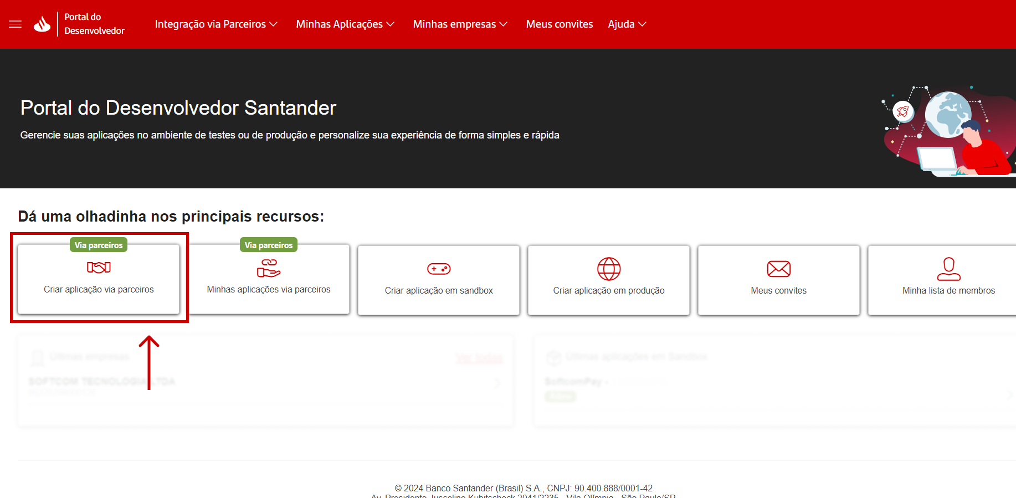This screenshot has height=498, width=1016.
Task: Click the user members list icon
Action: (x=948, y=269)
